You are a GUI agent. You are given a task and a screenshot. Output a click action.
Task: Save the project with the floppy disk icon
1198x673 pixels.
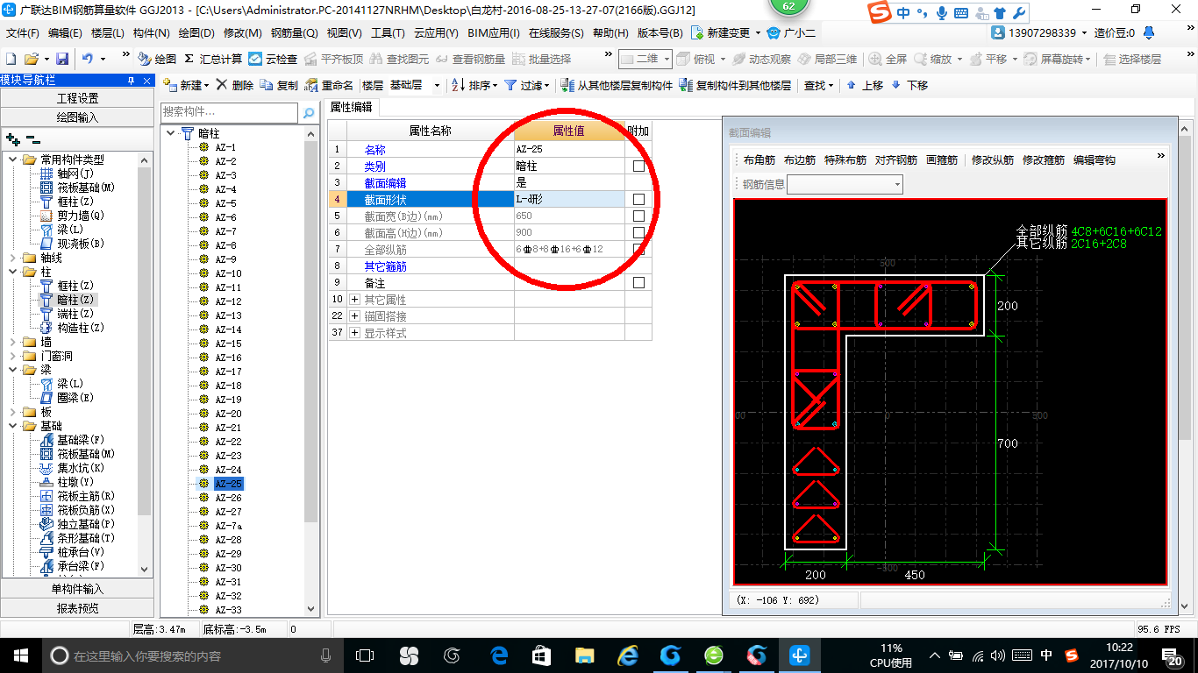point(62,59)
